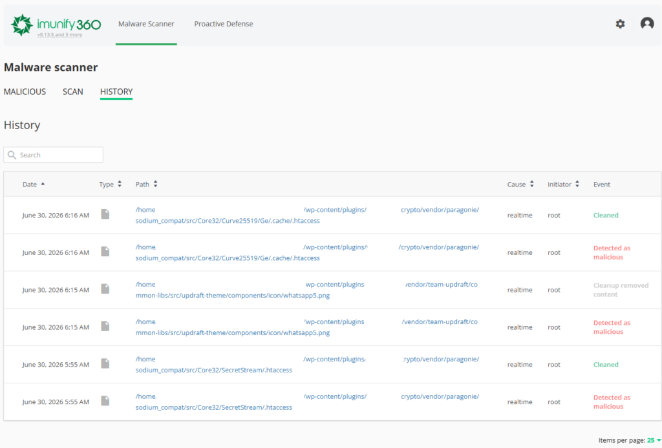Viewport: 662px width, 448px height.
Task: Open the settings gear icon
Action: click(x=620, y=24)
